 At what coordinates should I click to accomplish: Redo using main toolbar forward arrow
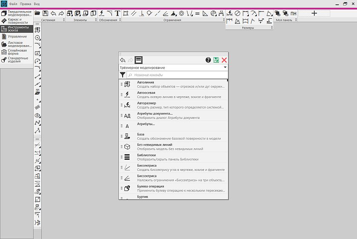pyautogui.click(x=61, y=13)
